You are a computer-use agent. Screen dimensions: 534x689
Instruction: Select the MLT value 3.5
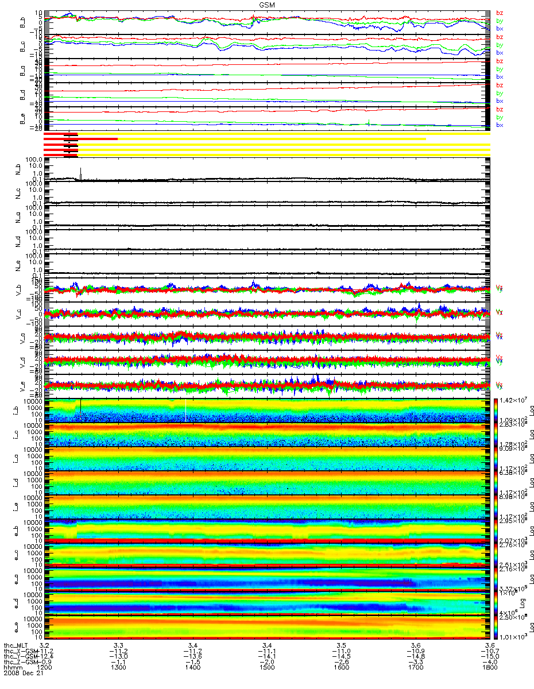[x=342, y=645]
